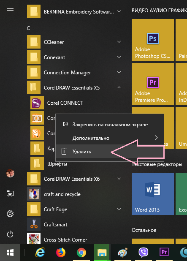Expand the Craft Edge chevron
The width and height of the screenshot is (187, 261).
[x=119, y=209]
